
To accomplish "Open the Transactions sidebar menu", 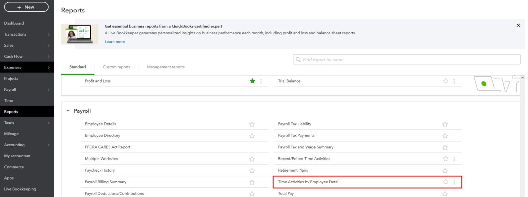I will (15, 34).
